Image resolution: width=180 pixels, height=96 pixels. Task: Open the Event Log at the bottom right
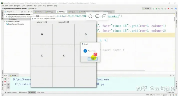tap(170, 93)
